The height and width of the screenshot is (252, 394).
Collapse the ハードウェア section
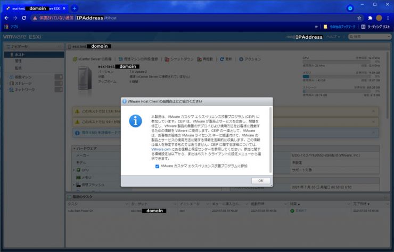(x=75, y=149)
